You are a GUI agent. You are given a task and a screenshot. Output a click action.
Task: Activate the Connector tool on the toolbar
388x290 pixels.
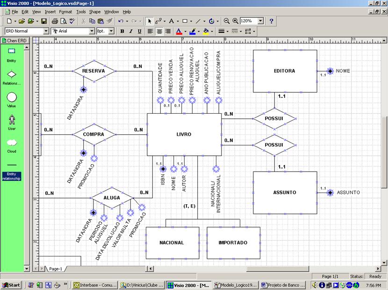tap(159, 21)
